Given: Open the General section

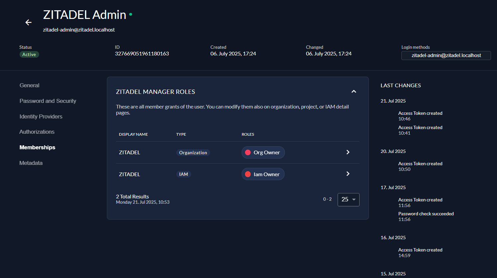Looking at the screenshot, I should pos(30,85).
